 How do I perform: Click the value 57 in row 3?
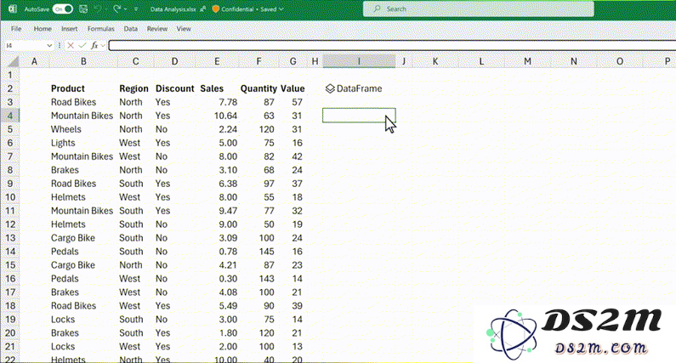click(297, 102)
